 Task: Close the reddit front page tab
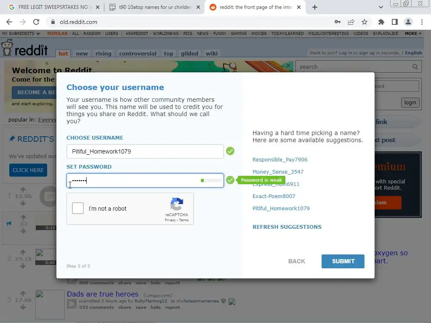coord(299,7)
